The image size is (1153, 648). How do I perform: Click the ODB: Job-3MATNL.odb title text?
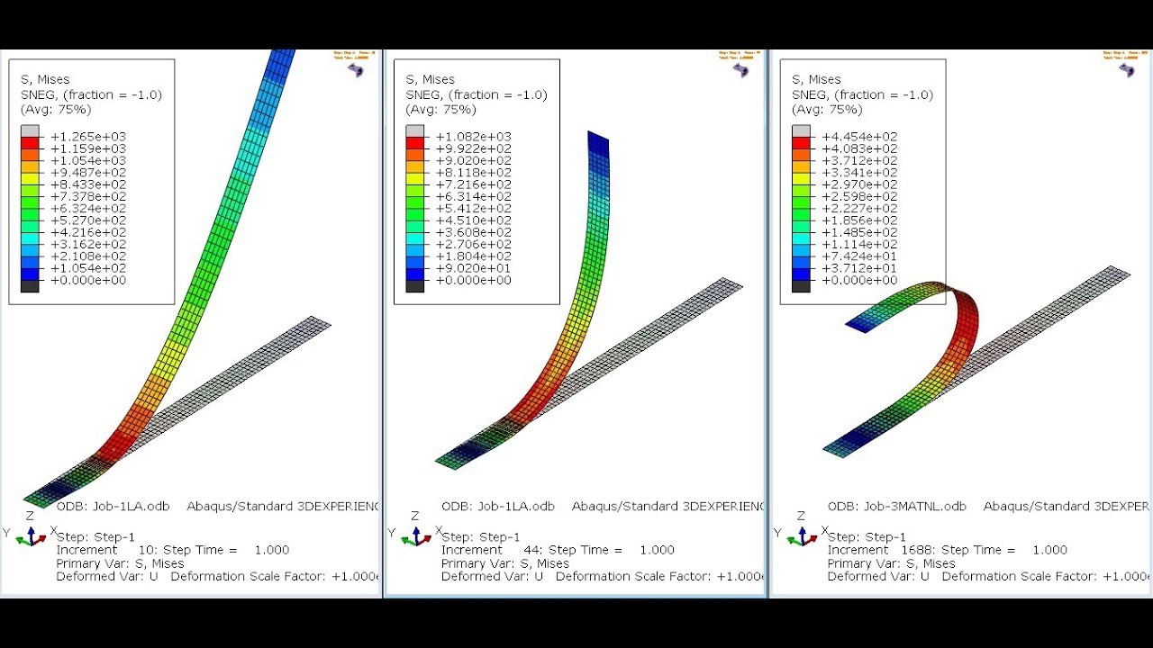tap(897, 507)
